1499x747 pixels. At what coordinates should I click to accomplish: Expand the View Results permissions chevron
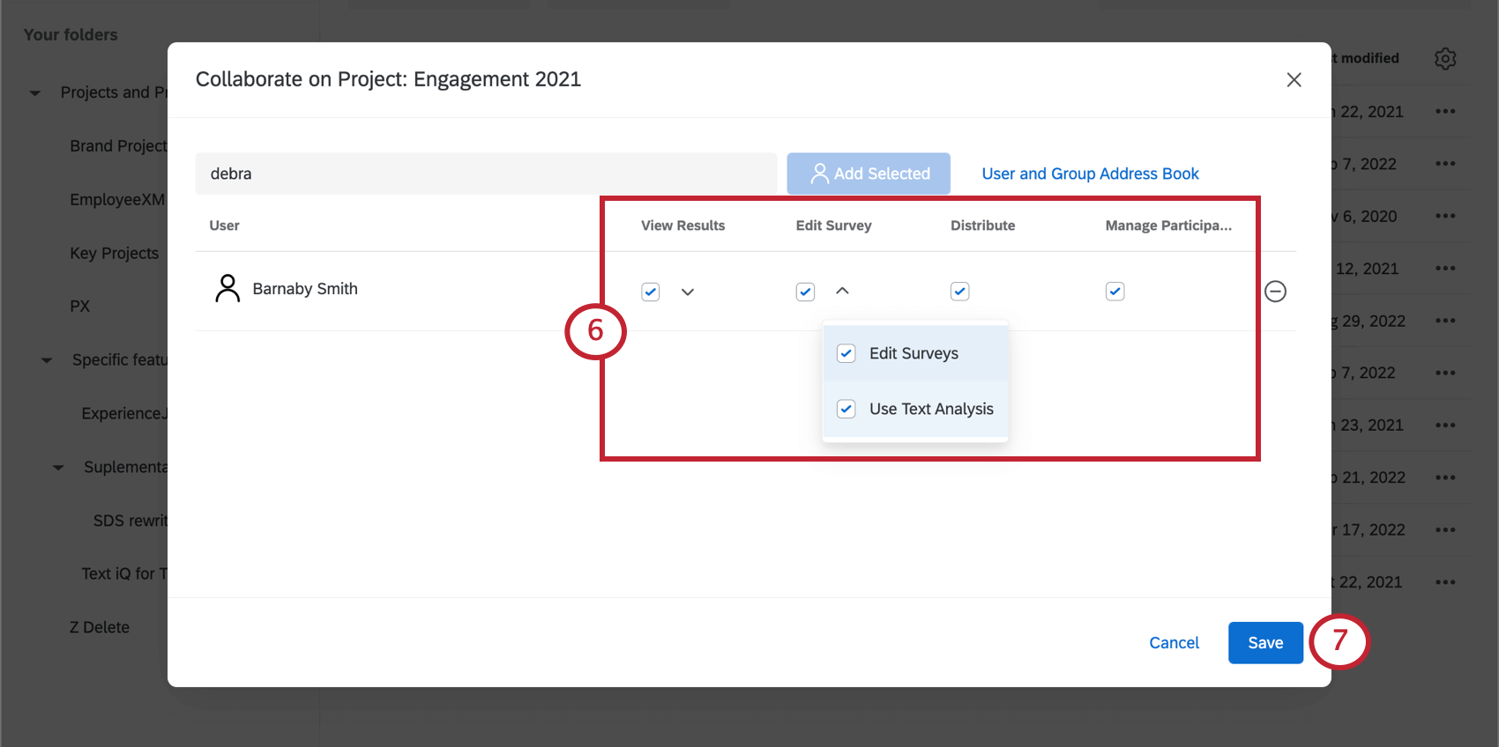688,292
